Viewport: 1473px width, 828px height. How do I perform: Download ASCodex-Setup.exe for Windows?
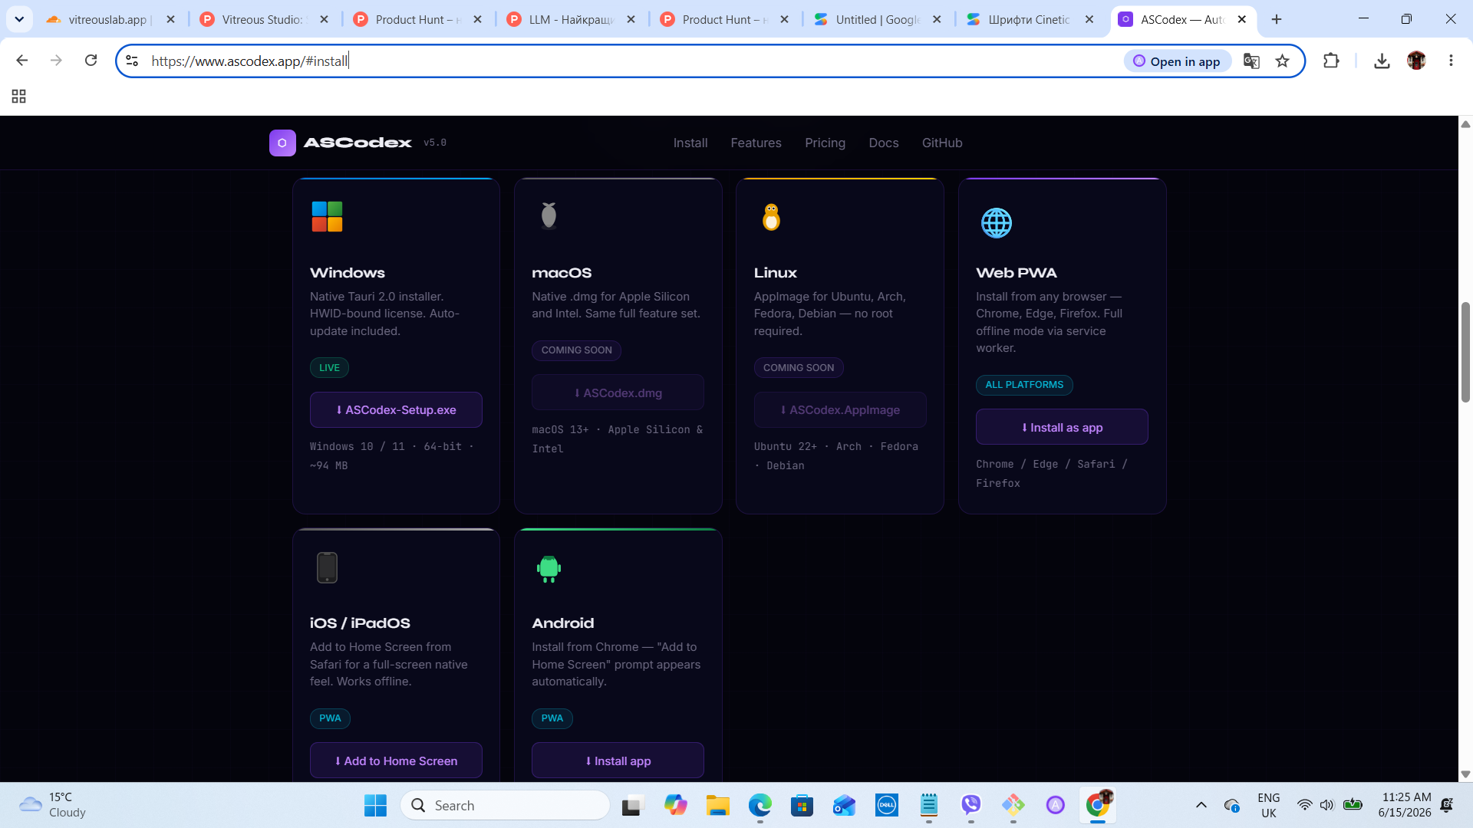396,410
